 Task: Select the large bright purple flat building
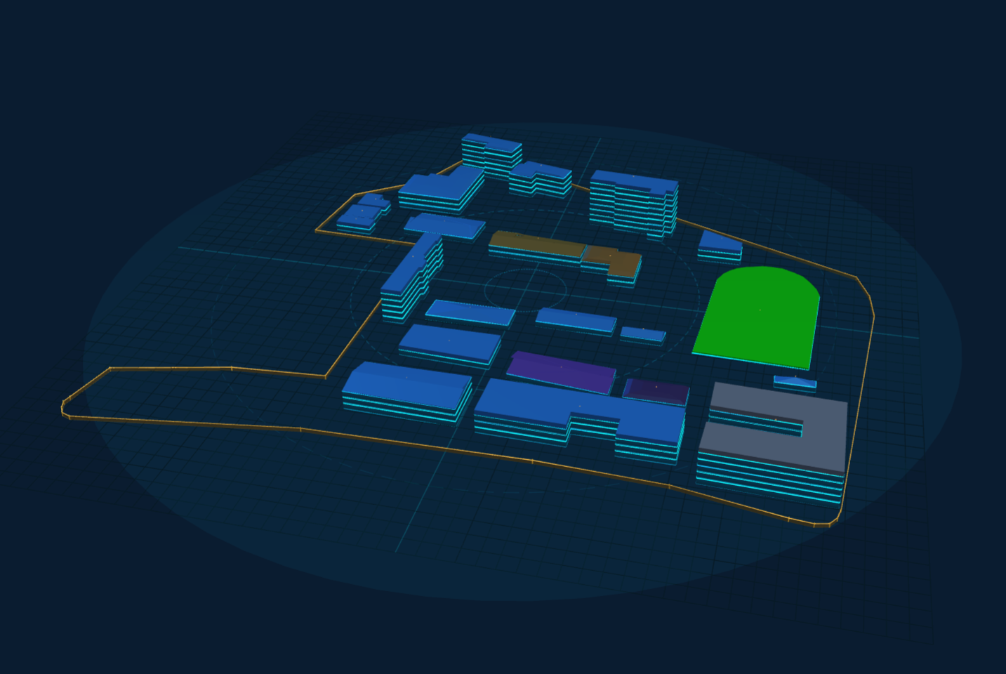pos(561,372)
